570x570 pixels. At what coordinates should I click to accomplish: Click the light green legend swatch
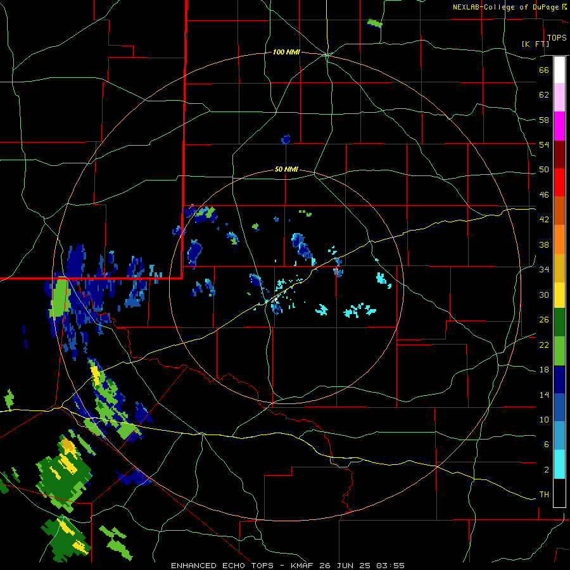(x=559, y=351)
